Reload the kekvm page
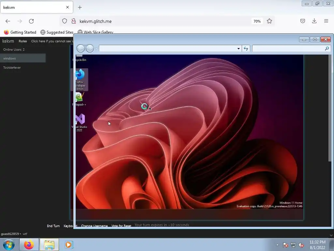334x251 pixels. 31,21
